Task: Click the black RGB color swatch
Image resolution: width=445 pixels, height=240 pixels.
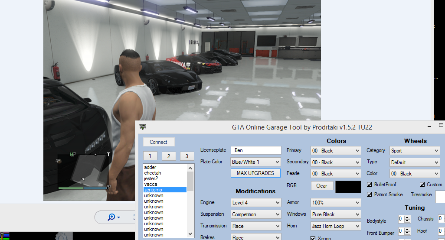Action: tap(348, 187)
